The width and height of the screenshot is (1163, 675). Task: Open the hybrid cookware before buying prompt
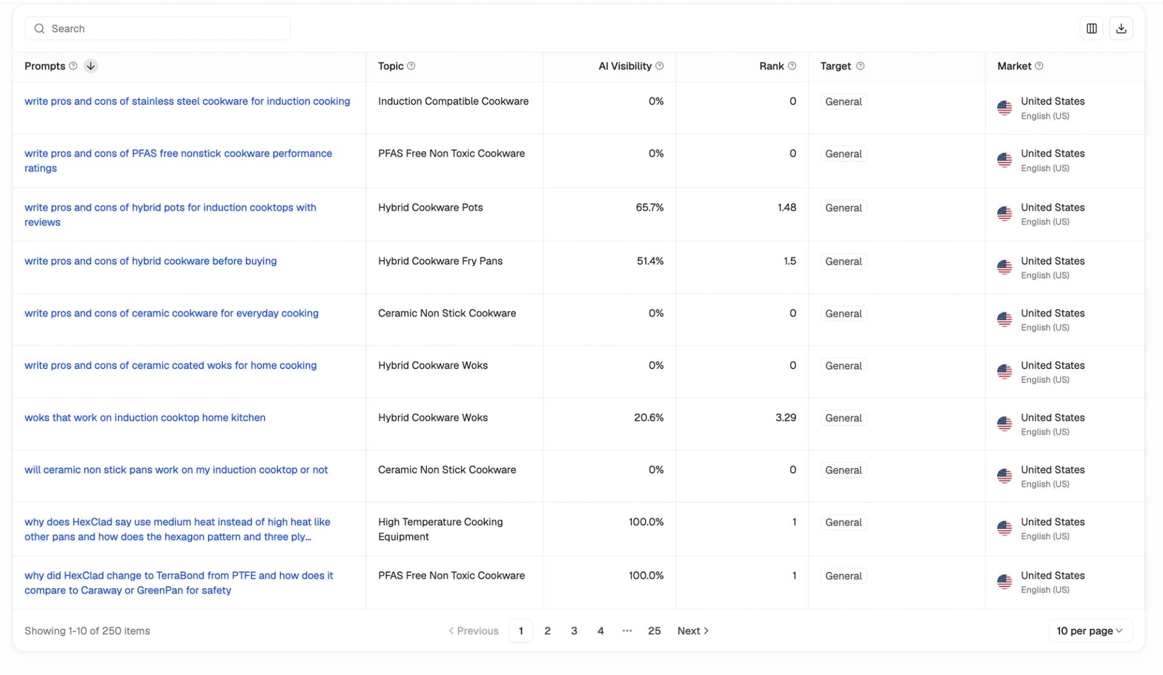[x=150, y=261]
